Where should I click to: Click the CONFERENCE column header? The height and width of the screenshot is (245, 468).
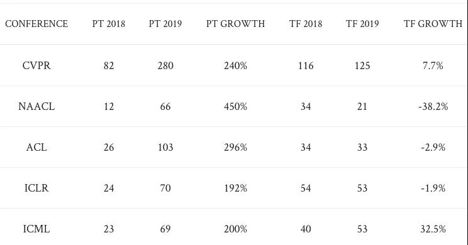pyautogui.click(x=36, y=23)
